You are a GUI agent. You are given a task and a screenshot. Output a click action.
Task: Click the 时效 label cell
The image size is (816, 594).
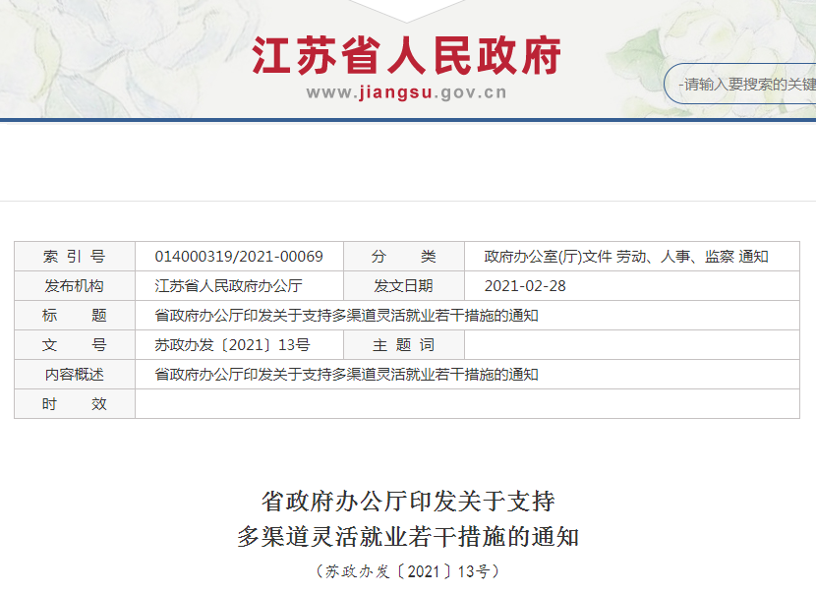[75, 403]
